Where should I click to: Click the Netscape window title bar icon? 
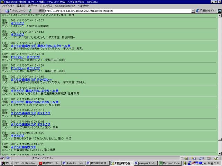coord(2,2)
